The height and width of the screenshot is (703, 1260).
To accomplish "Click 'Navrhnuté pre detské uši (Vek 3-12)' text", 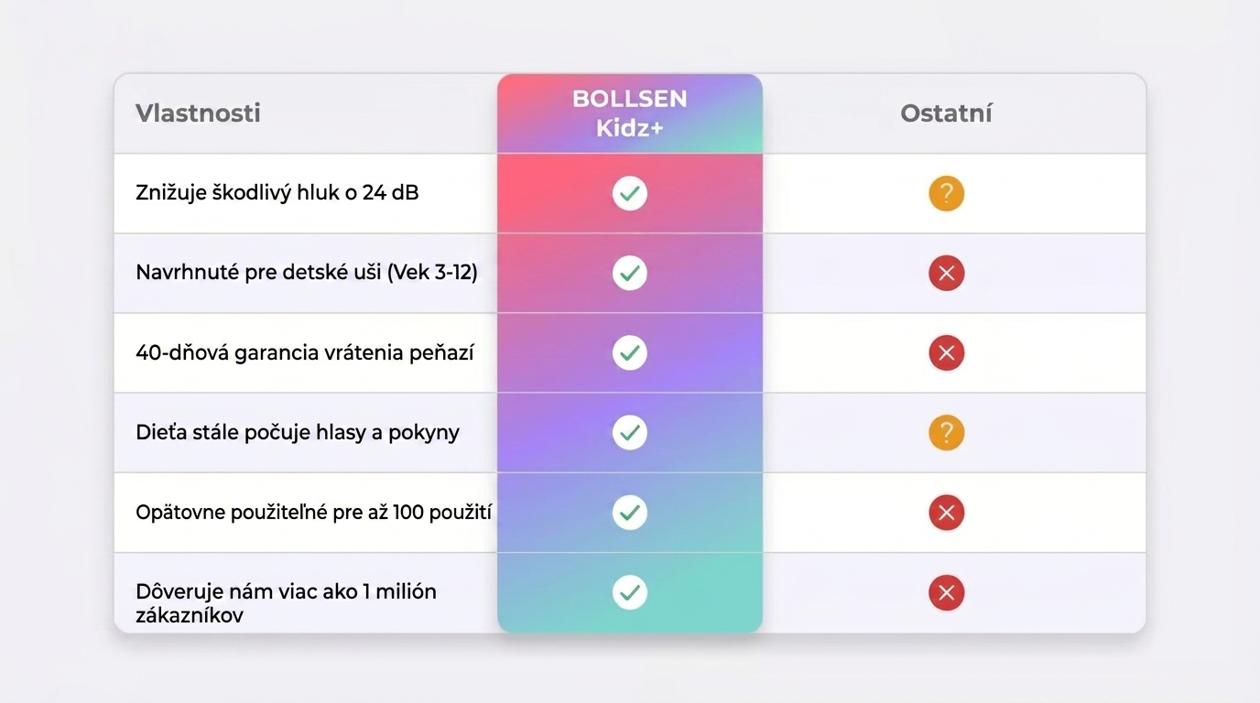I will pyautogui.click(x=306, y=273).
